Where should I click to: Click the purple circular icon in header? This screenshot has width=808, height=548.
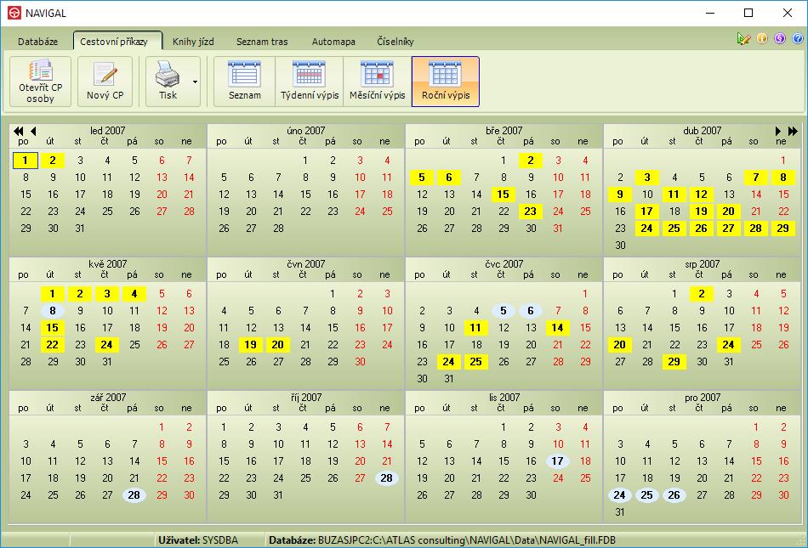click(x=780, y=38)
